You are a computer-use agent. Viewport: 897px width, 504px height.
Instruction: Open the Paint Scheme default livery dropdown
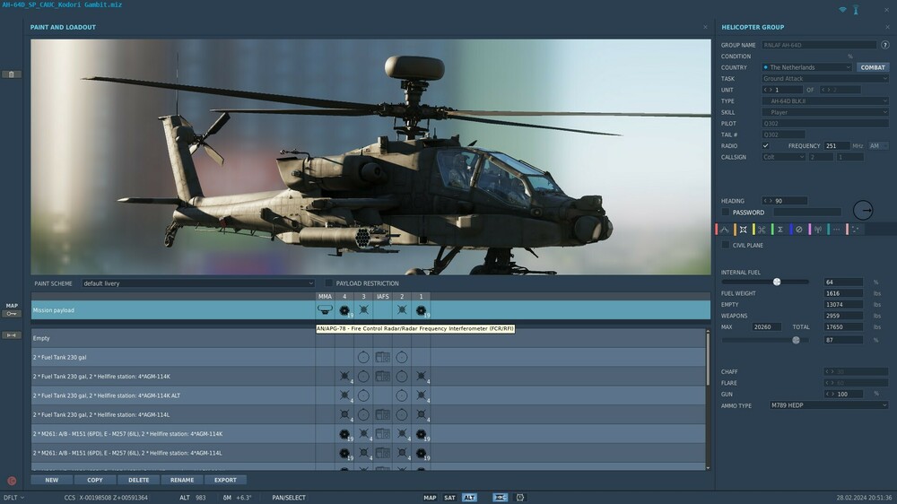[198, 283]
